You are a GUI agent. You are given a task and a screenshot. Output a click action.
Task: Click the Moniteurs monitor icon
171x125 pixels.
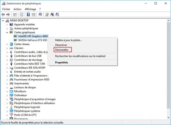click(x=11, y=91)
